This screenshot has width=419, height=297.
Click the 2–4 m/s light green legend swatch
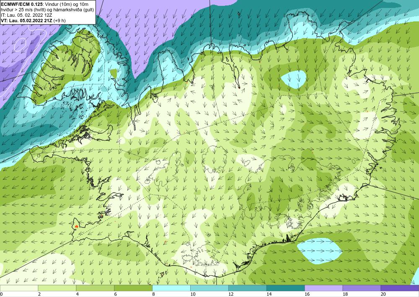coord(57,288)
